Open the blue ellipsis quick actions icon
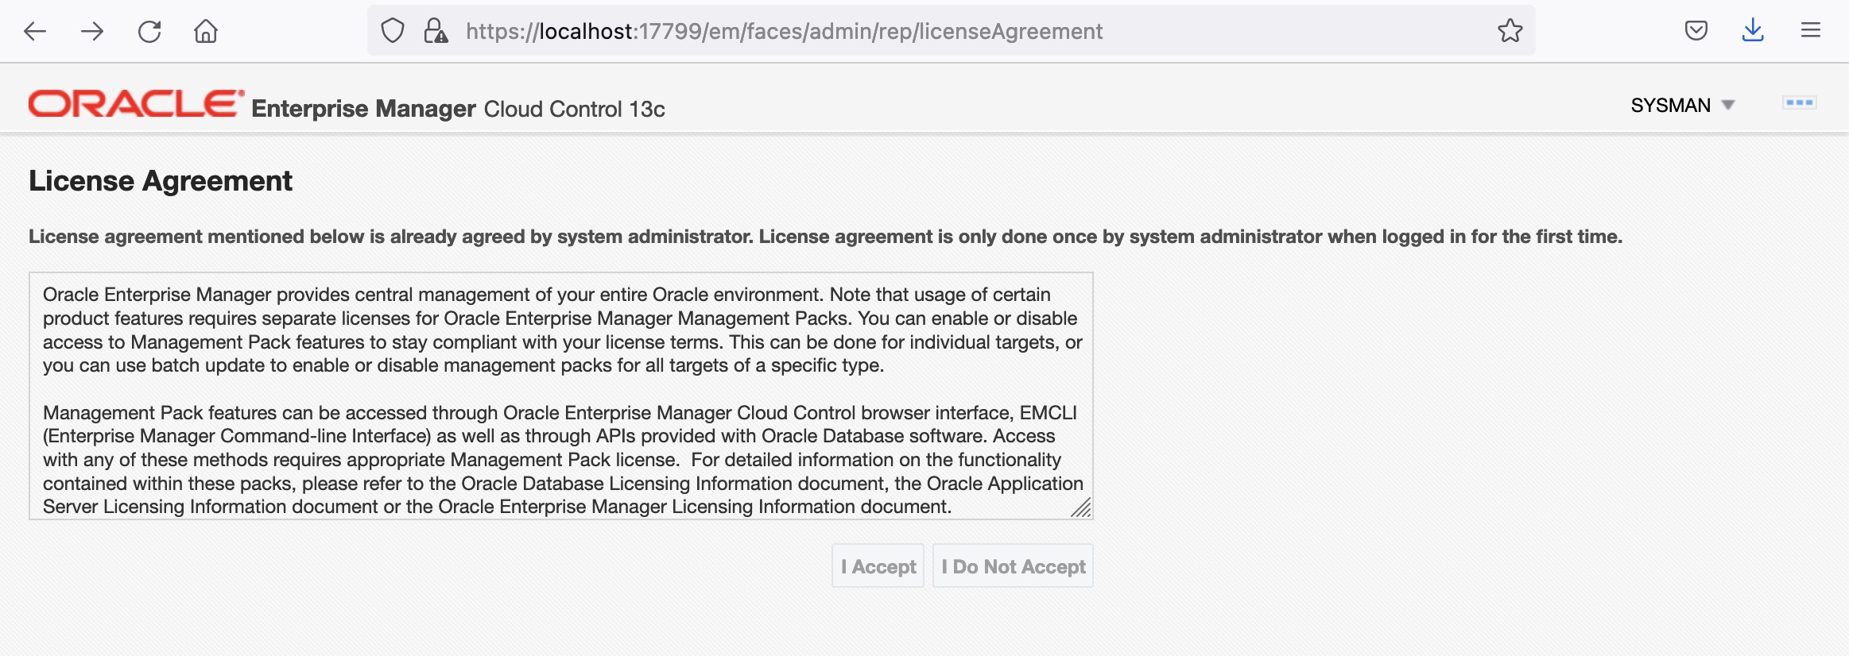 pyautogui.click(x=1801, y=102)
